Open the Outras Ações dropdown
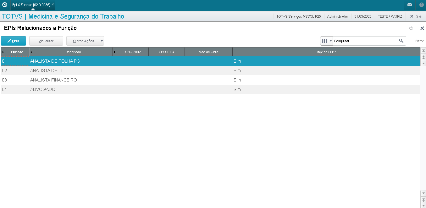 click(85, 41)
